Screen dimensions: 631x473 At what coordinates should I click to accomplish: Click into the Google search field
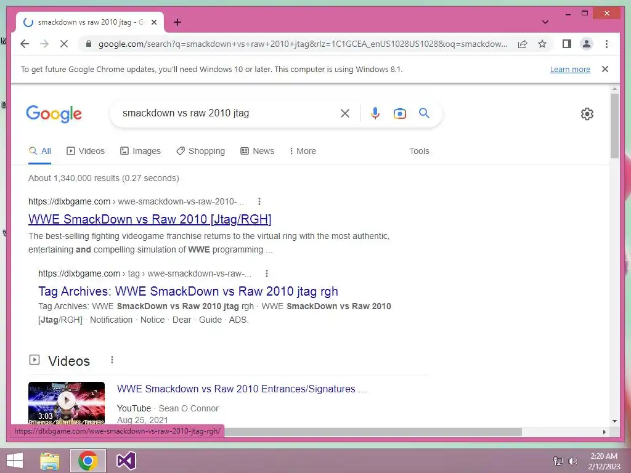(x=227, y=113)
